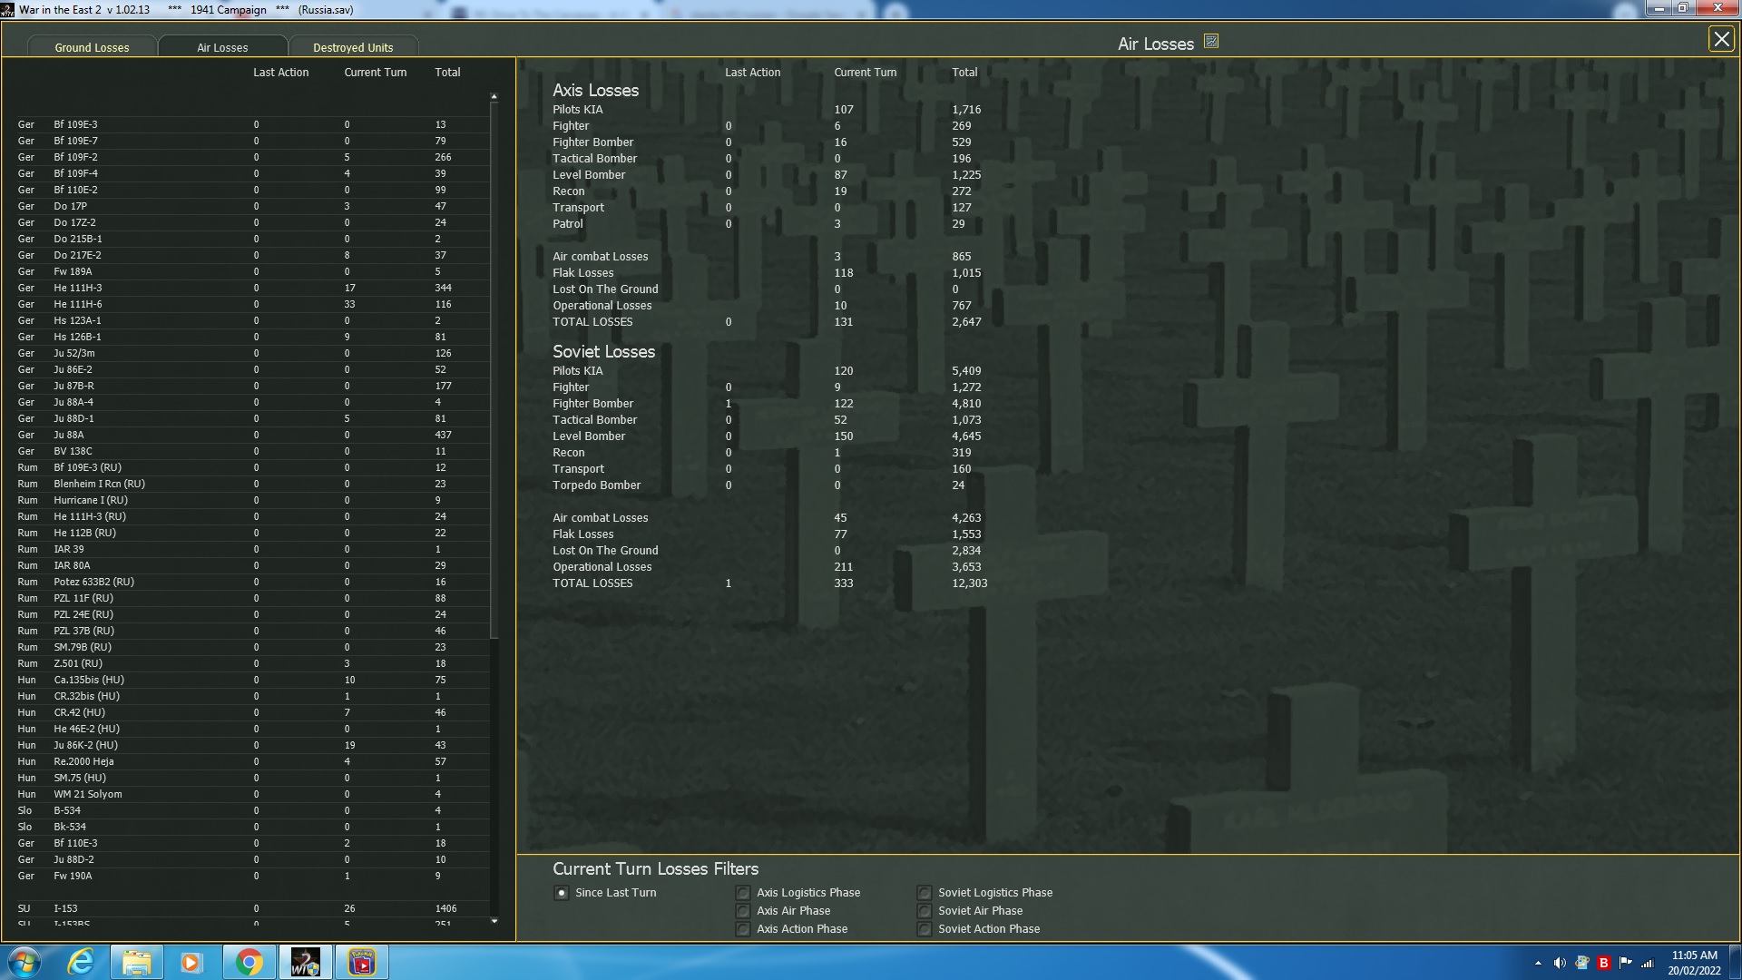Open the Ground Losses tab
1742x980 pixels.
(92, 47)
